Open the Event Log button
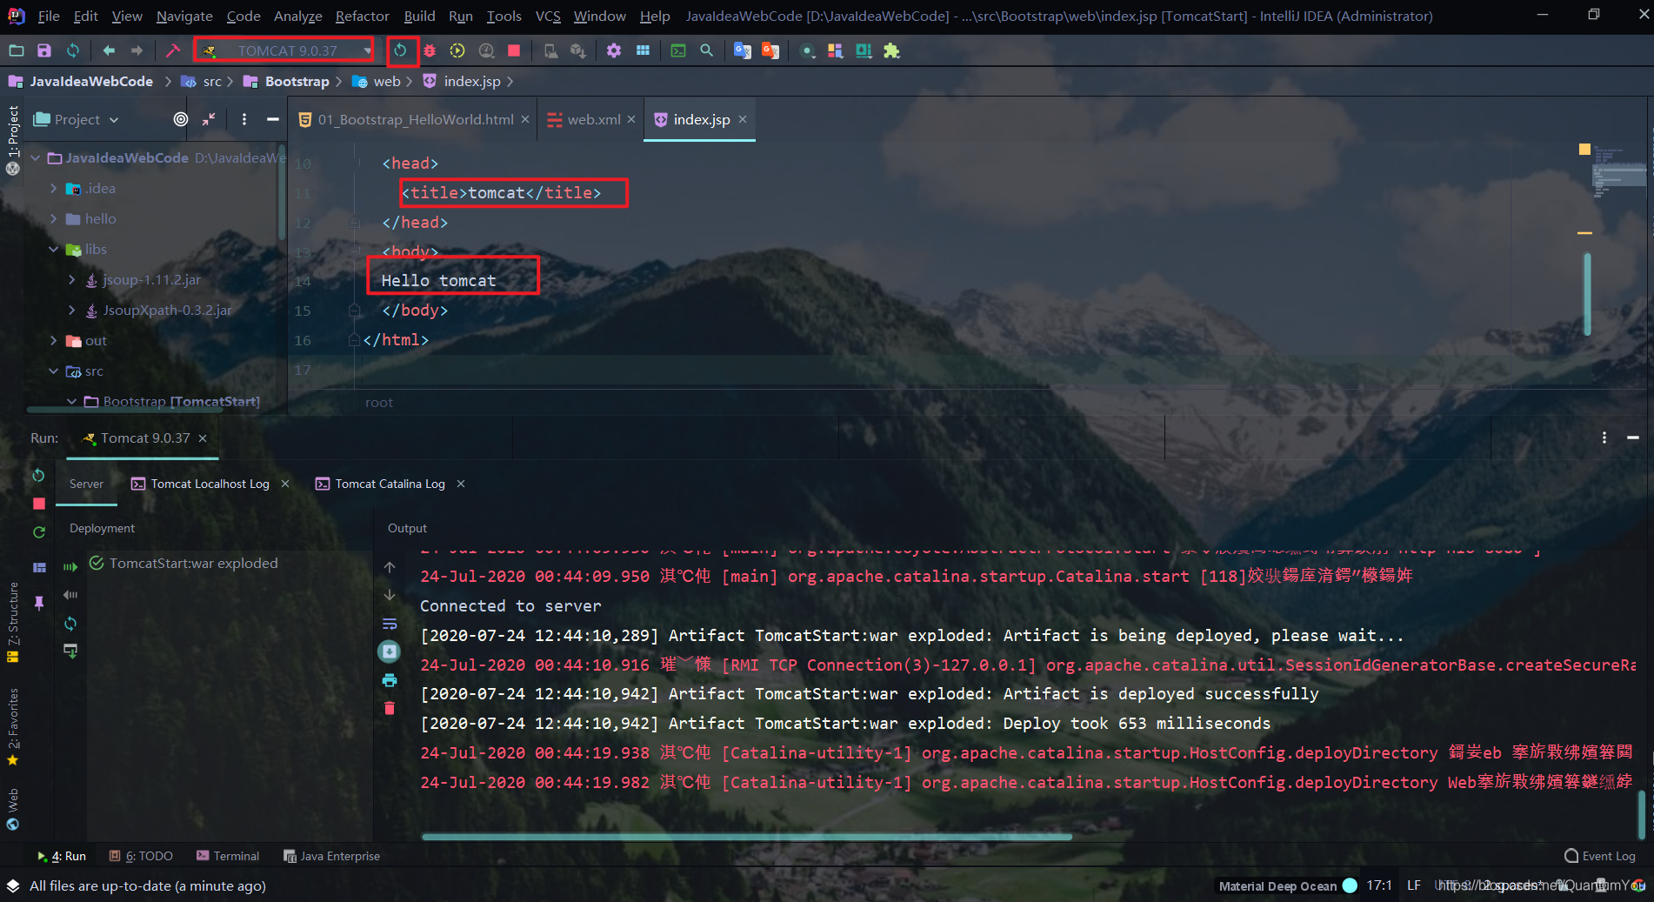The height and width of the screenshot is (902, 1654). [1600, 856]
